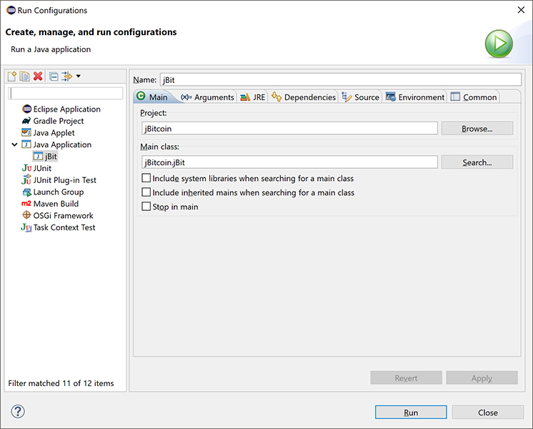533x429 pixels.
Task: Select Maven Build in the tree
Action: pyautogui.click(x=55, y=204)
